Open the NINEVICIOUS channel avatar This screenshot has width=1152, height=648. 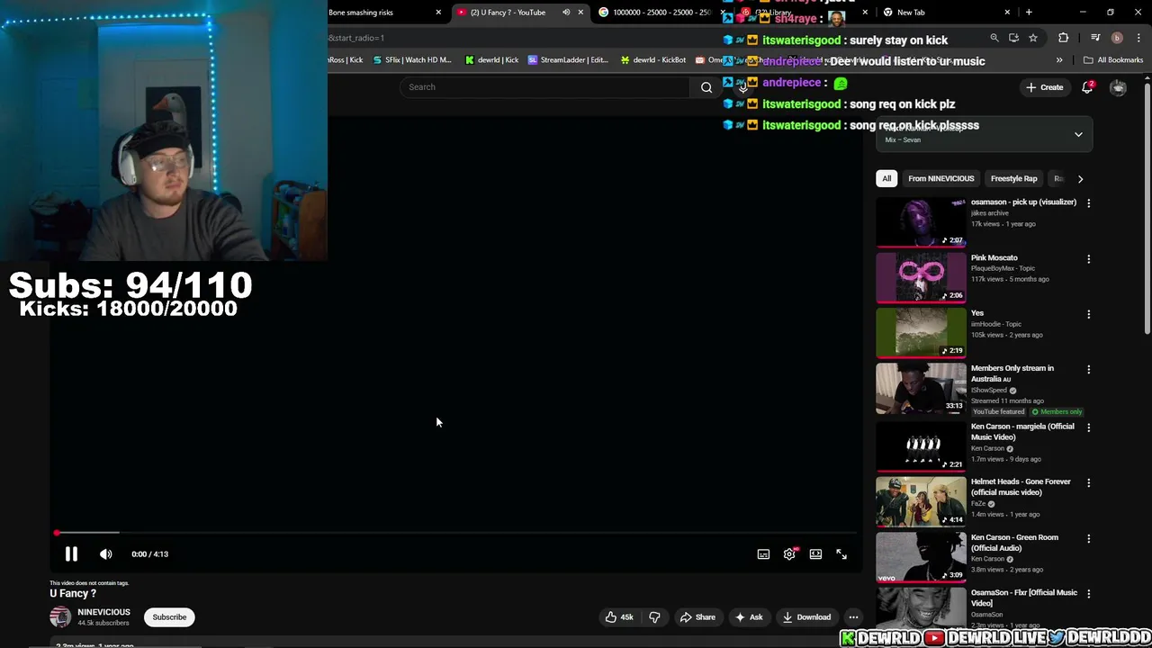point(60,616)
